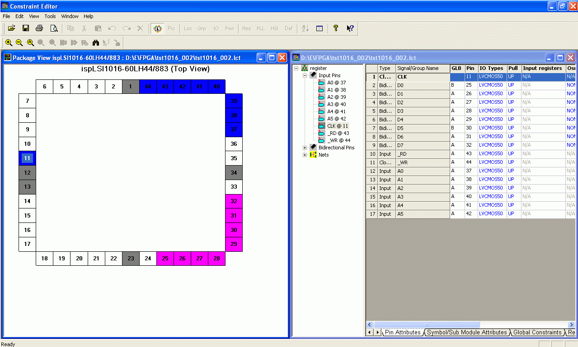
Task: Expand the Nets tree node
Action: (305, 155)
